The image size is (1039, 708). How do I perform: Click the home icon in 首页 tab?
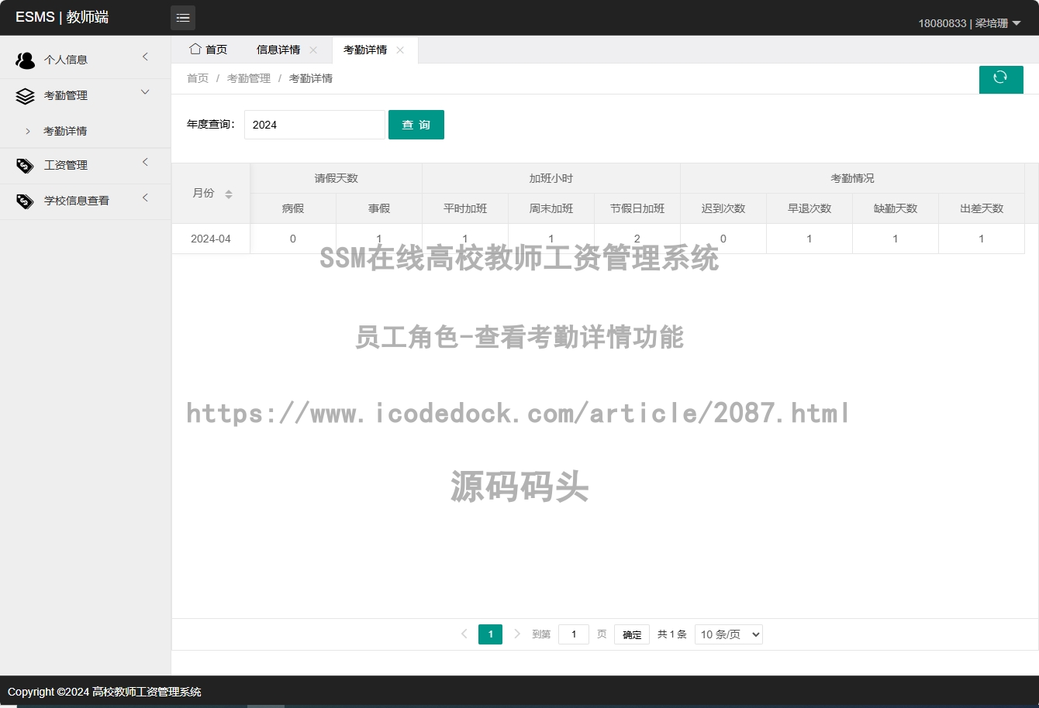(195, 49)
